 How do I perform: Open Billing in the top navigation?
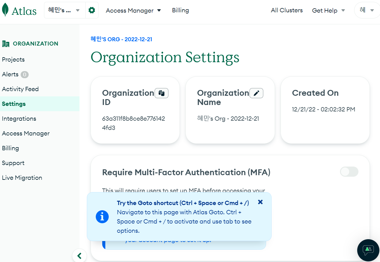180,10
